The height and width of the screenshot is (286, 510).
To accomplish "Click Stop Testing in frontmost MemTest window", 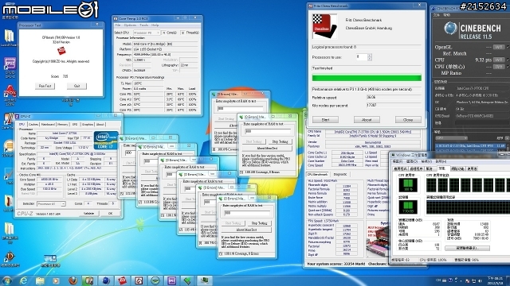I will [259, 223].
